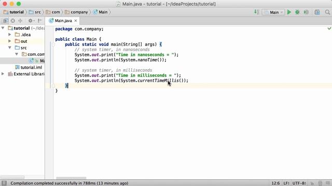
Task: Select tutorial.iml in the project tree
Action: 31,67
